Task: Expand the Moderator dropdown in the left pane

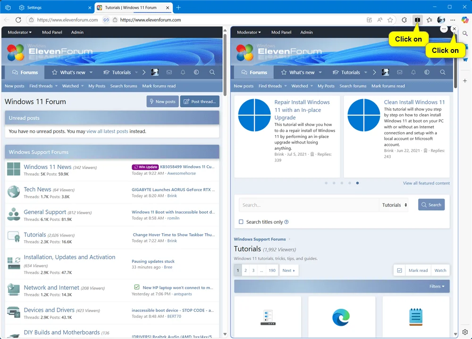Action: tap(19, 32)
